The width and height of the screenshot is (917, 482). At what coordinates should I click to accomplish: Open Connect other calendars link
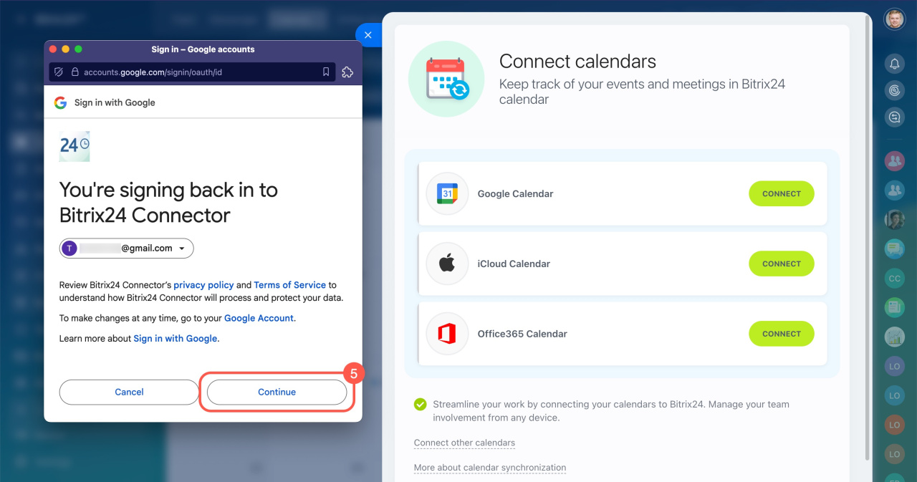pos(464,443)
